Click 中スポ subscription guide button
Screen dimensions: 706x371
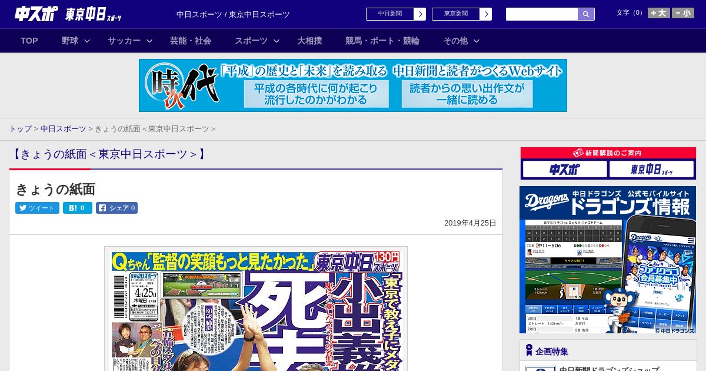(x=565, y=170)
